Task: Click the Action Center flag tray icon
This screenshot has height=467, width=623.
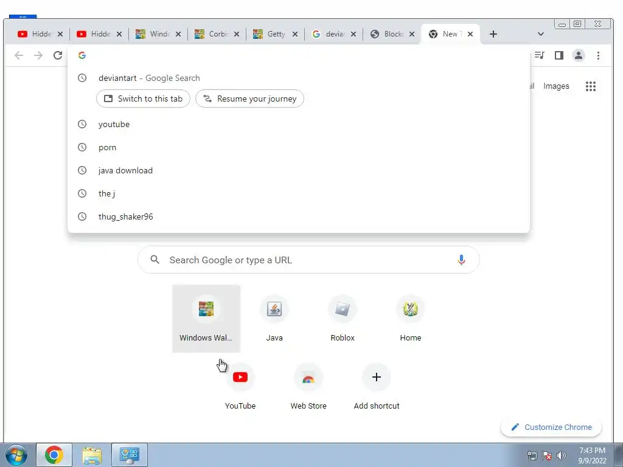Action: [x=547, y=455]
